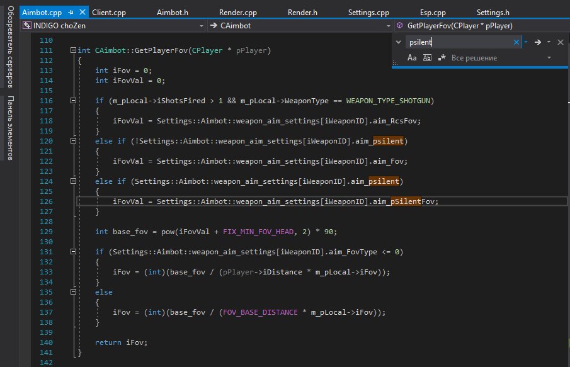This screenshot has height=367, width=570.
Task: Open the Esp.cpp tab
Action: pyautogui.click(x=433, y=13)
